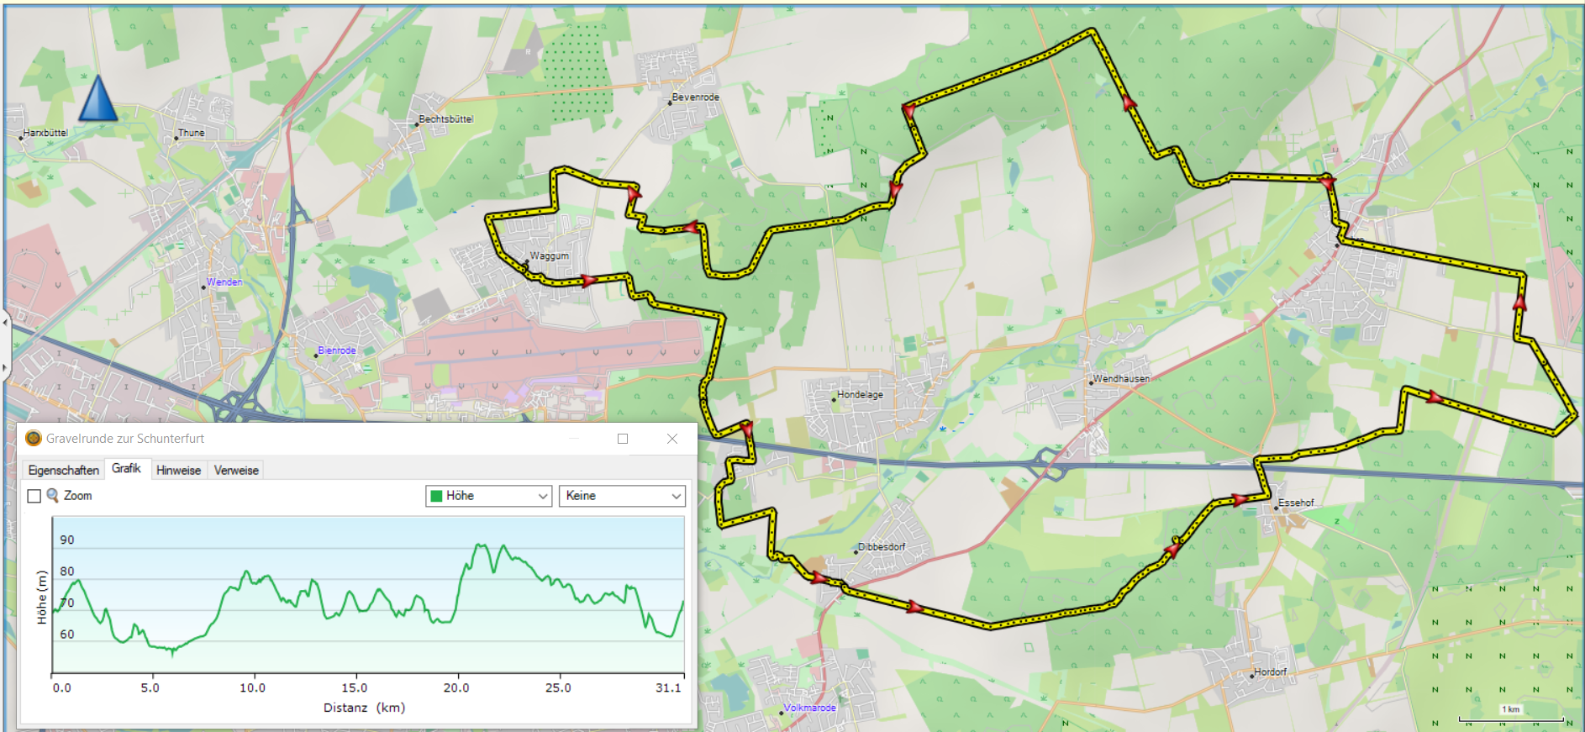
Task: Click the red direction arrow near Waggum
Action: point(588,280)
